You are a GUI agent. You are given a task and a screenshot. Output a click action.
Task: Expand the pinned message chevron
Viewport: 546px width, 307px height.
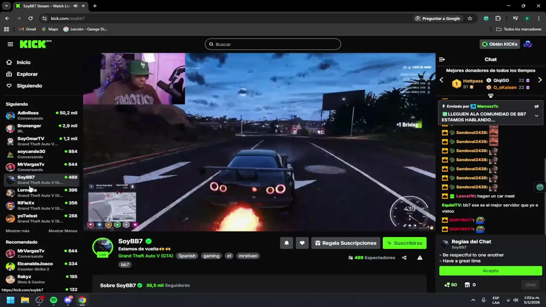tap(537, 116)
